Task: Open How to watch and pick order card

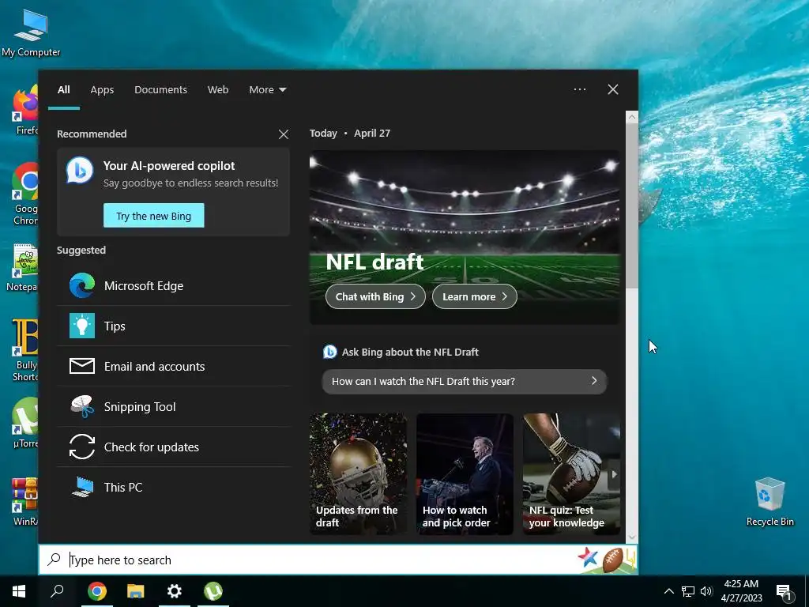Action: (465, 473)
